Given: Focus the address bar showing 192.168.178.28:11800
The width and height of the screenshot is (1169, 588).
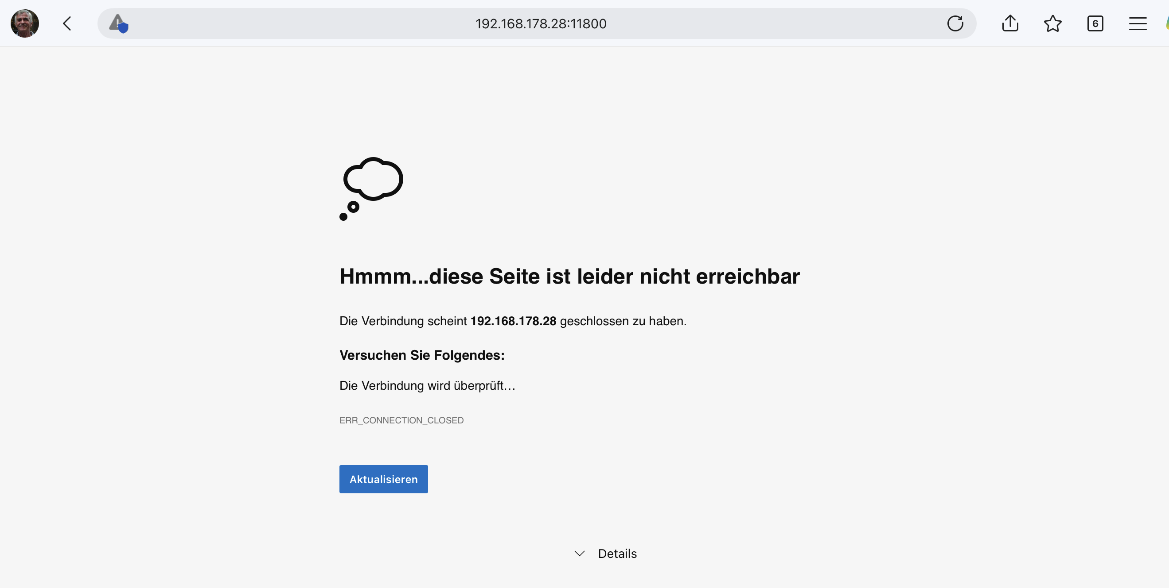Looking at the screenshot, I should click(540, 23).
